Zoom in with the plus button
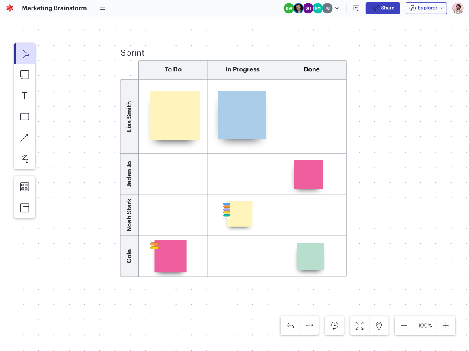Viewport: 469px width, 351px height. (x=446, y=326)
